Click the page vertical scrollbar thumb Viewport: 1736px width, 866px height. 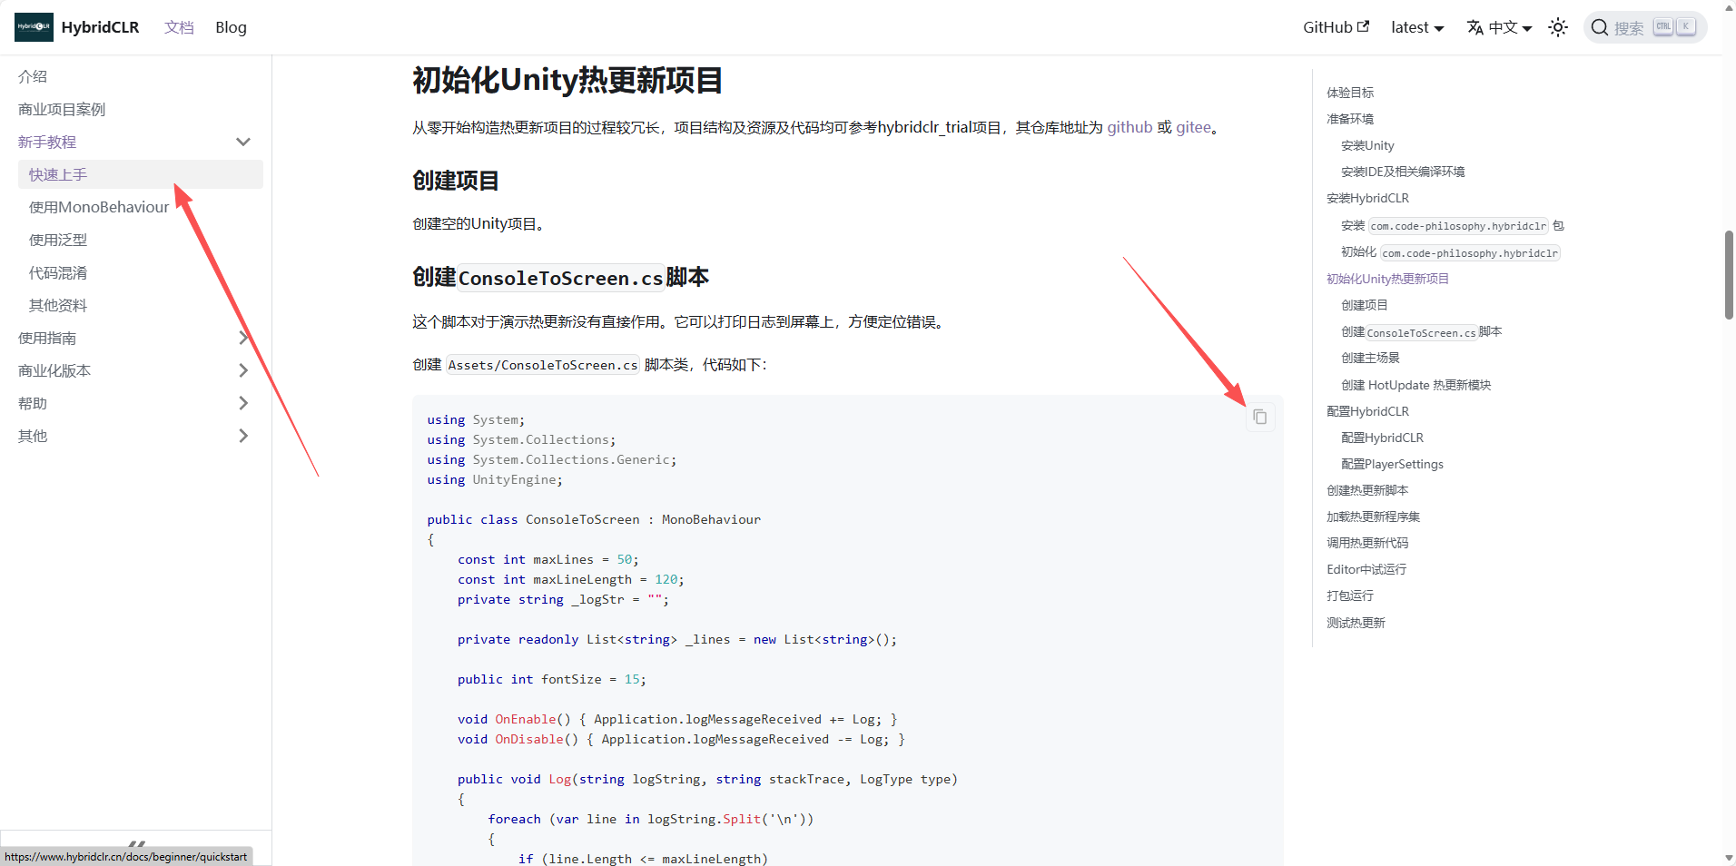(x=1729, y=275)
